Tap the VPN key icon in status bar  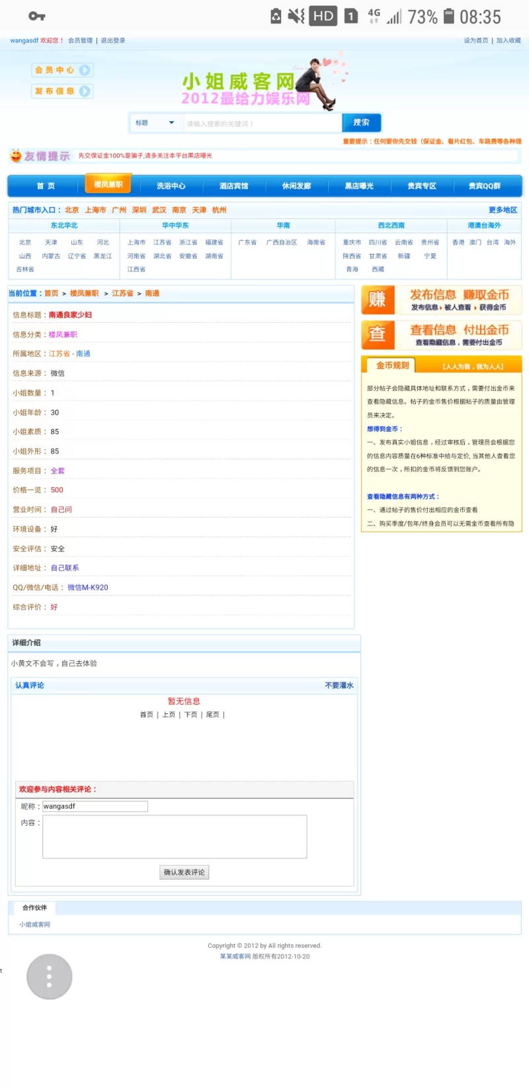click(37, 17)
